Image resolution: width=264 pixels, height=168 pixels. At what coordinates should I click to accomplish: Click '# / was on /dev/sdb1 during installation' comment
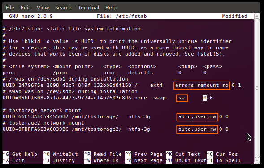[x=65, y=79]
